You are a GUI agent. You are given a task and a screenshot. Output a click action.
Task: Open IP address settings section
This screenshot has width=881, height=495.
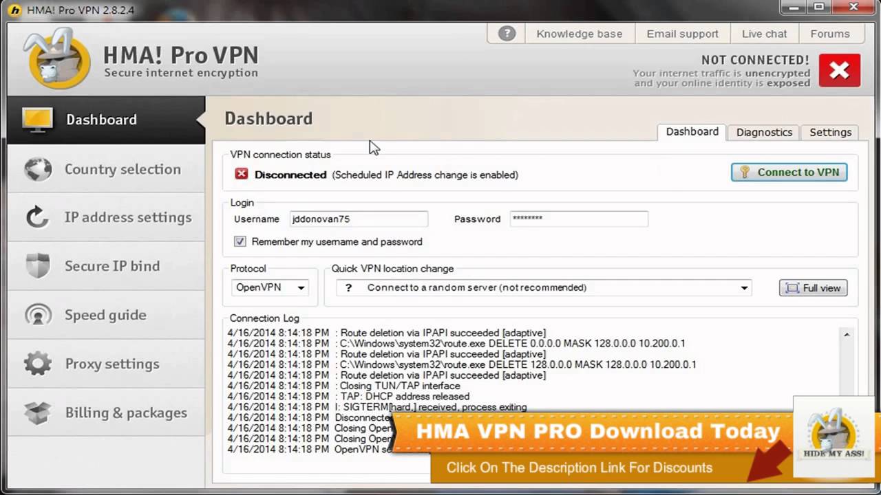(x=106, y=217)
